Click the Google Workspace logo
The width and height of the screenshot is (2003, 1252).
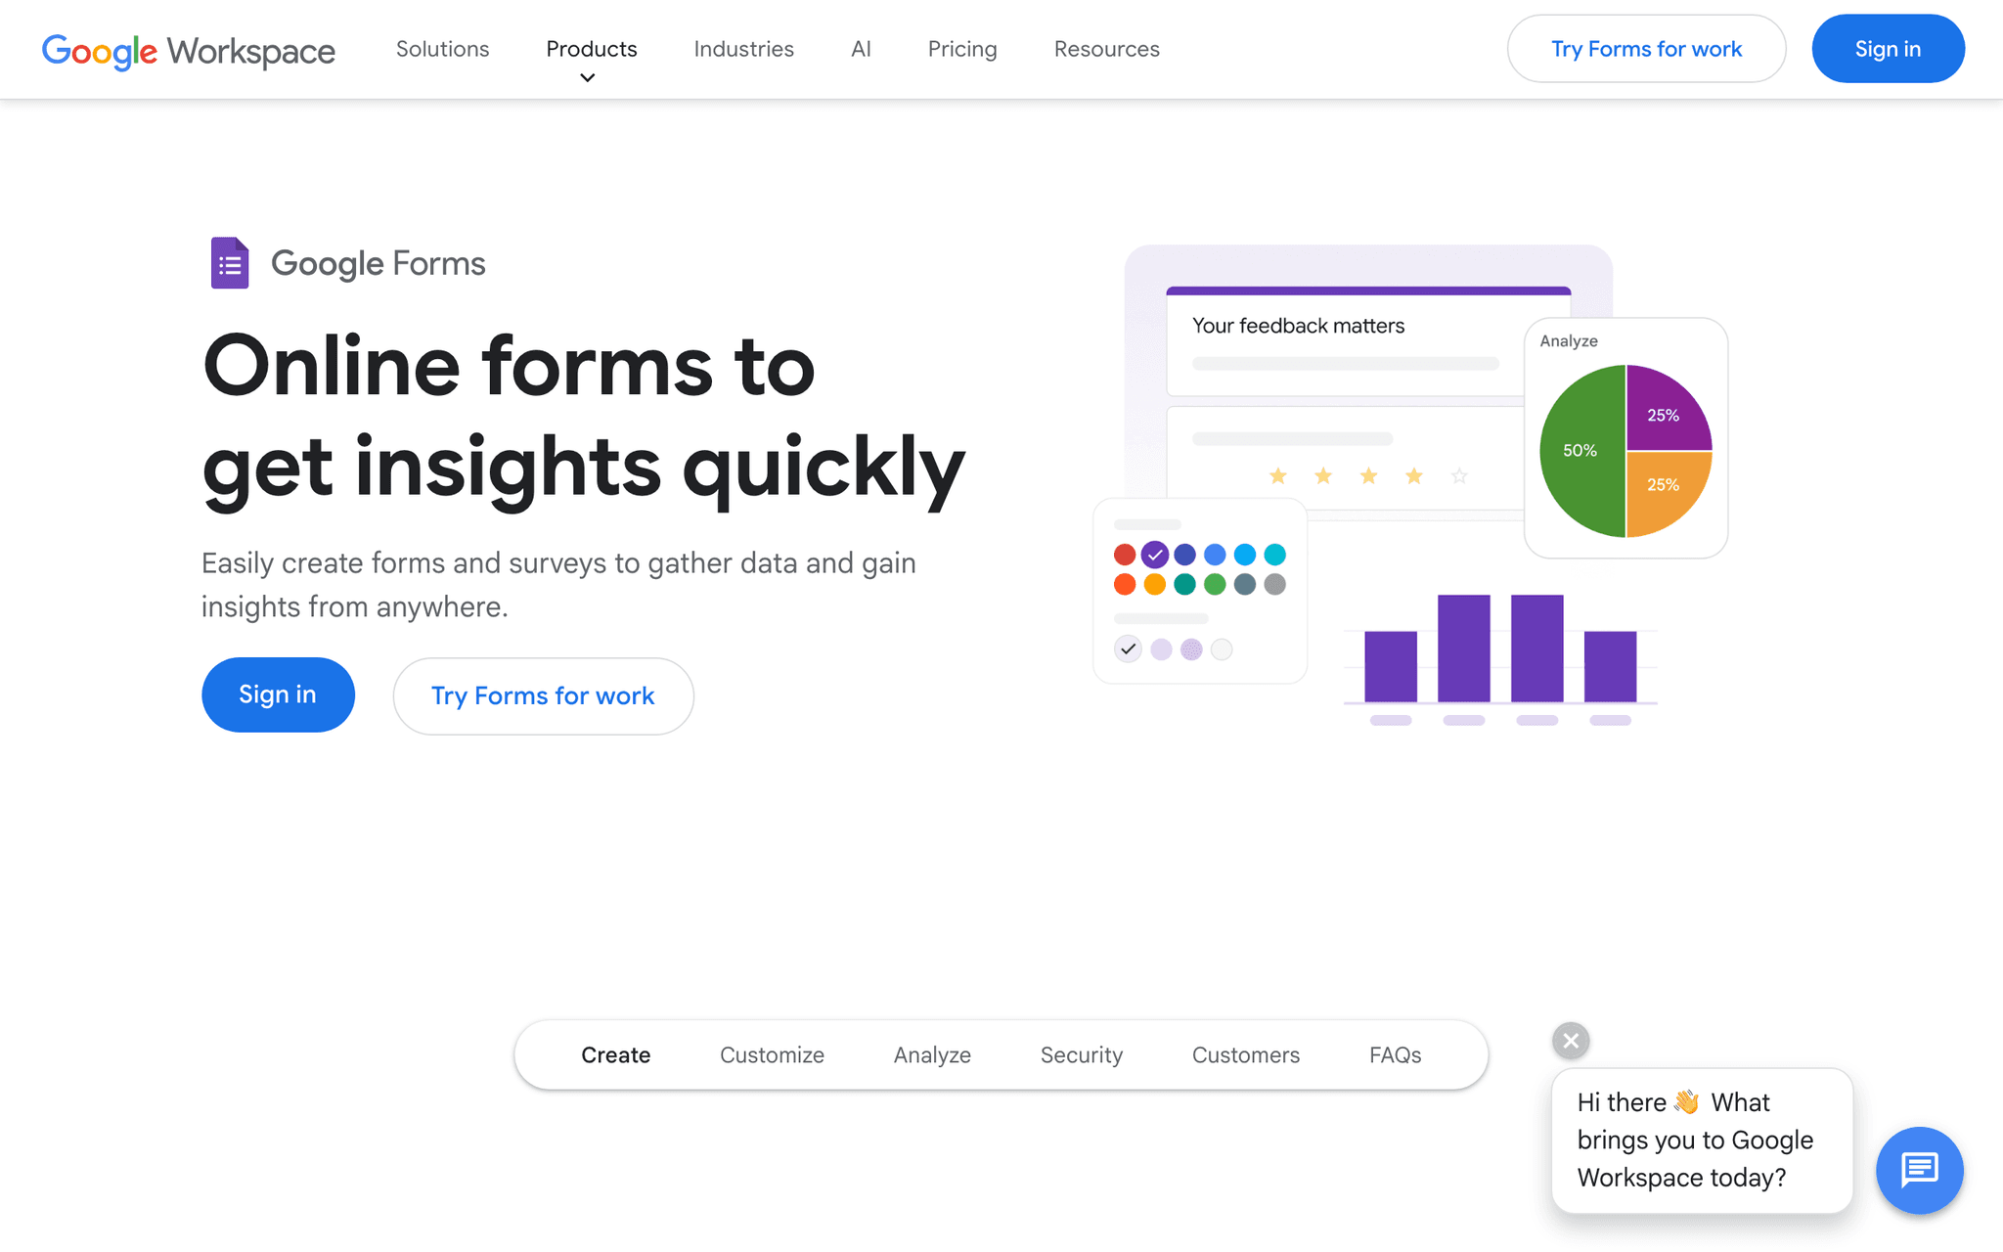(188, 51)
